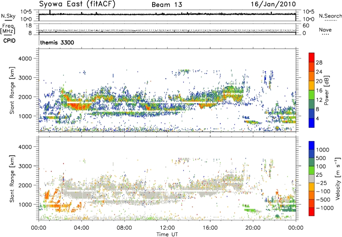Click '4000' on the power panel range axis
This screenshot has height=237, width=342.
[x=25, y=59]
